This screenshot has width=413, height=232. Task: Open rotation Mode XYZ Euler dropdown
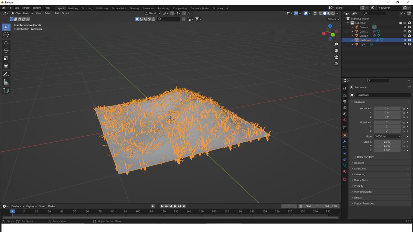[387, 136]
